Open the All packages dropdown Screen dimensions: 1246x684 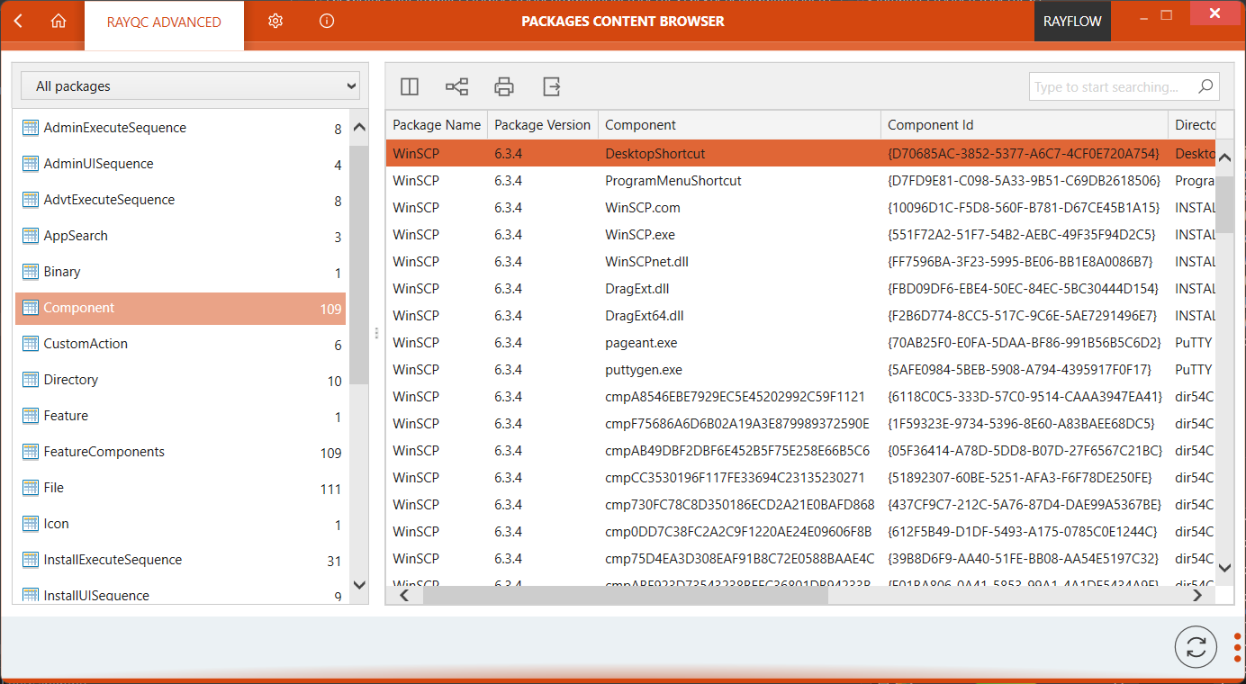click(x=190, y=86)
